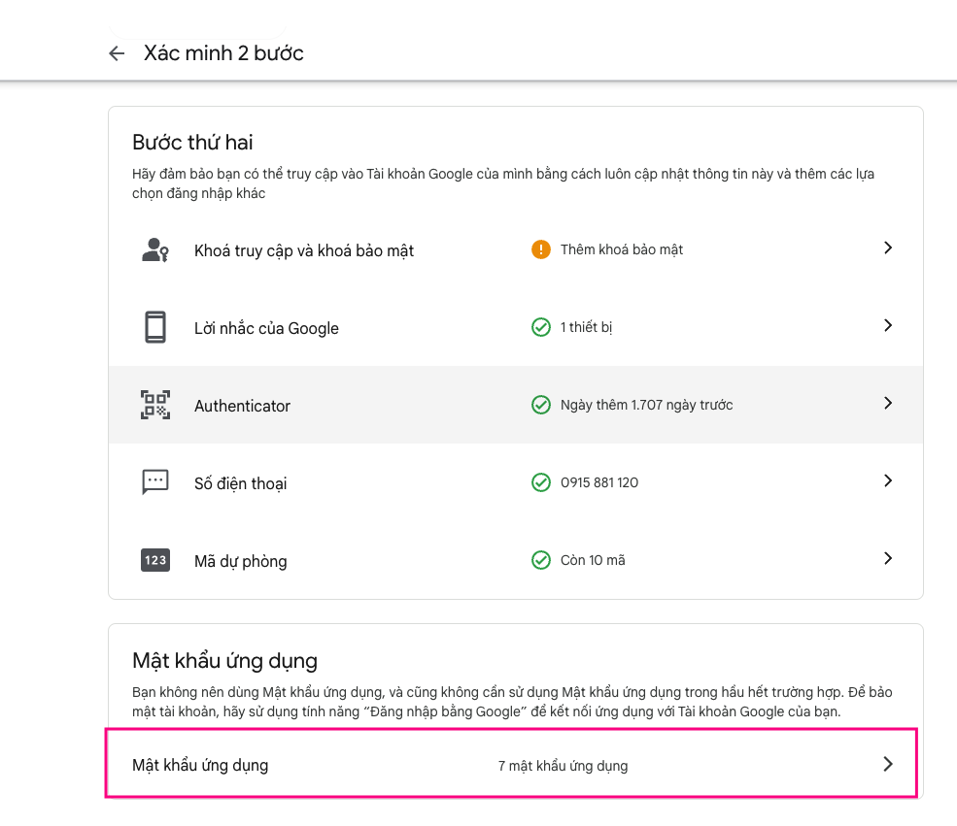Open Lời nhắc của Google chevron arrow
Viewport: 957px width, 826px height.
point(887,326)
